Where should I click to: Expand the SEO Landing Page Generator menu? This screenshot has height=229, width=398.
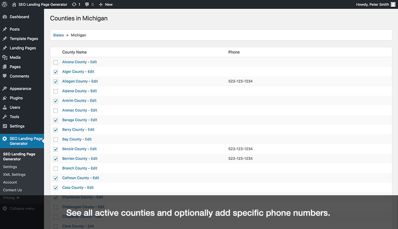pos(26,141)
